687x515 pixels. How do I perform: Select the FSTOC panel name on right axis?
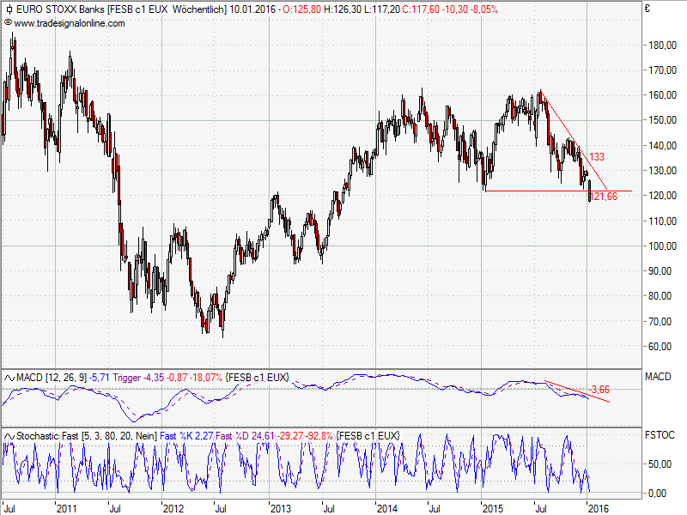[x=659, y=435]
